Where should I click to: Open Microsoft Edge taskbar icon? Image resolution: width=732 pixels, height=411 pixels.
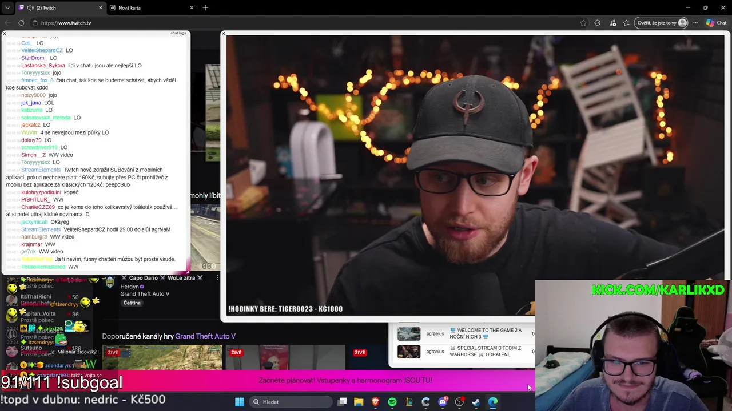pos(492,402)
